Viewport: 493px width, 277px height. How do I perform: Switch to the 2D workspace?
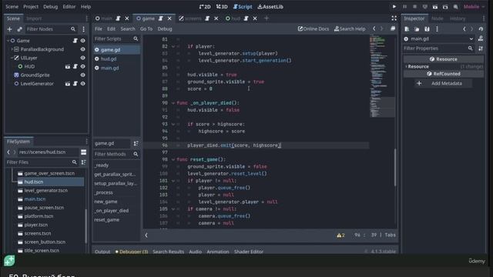(x=205, y=7)
